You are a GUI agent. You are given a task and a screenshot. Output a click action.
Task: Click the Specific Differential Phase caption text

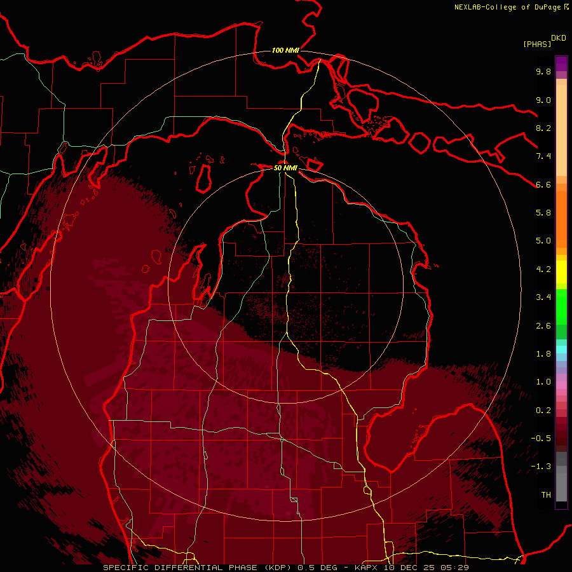(x=286, y=568)
